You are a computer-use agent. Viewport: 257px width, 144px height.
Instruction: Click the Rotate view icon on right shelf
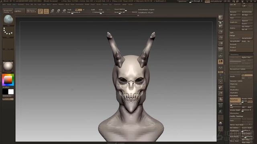[220, 100]
